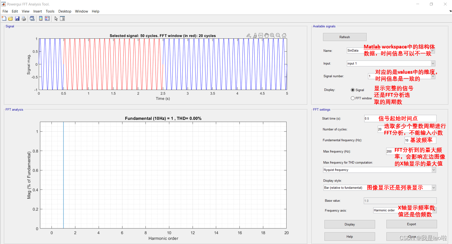
Task: Open the Signal number dropdown
Action: click(x=401, y=76)
